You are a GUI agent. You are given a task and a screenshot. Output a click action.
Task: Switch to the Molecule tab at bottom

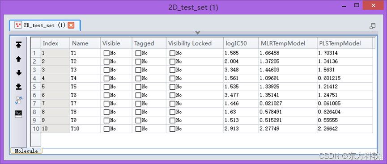coord(26,151)
